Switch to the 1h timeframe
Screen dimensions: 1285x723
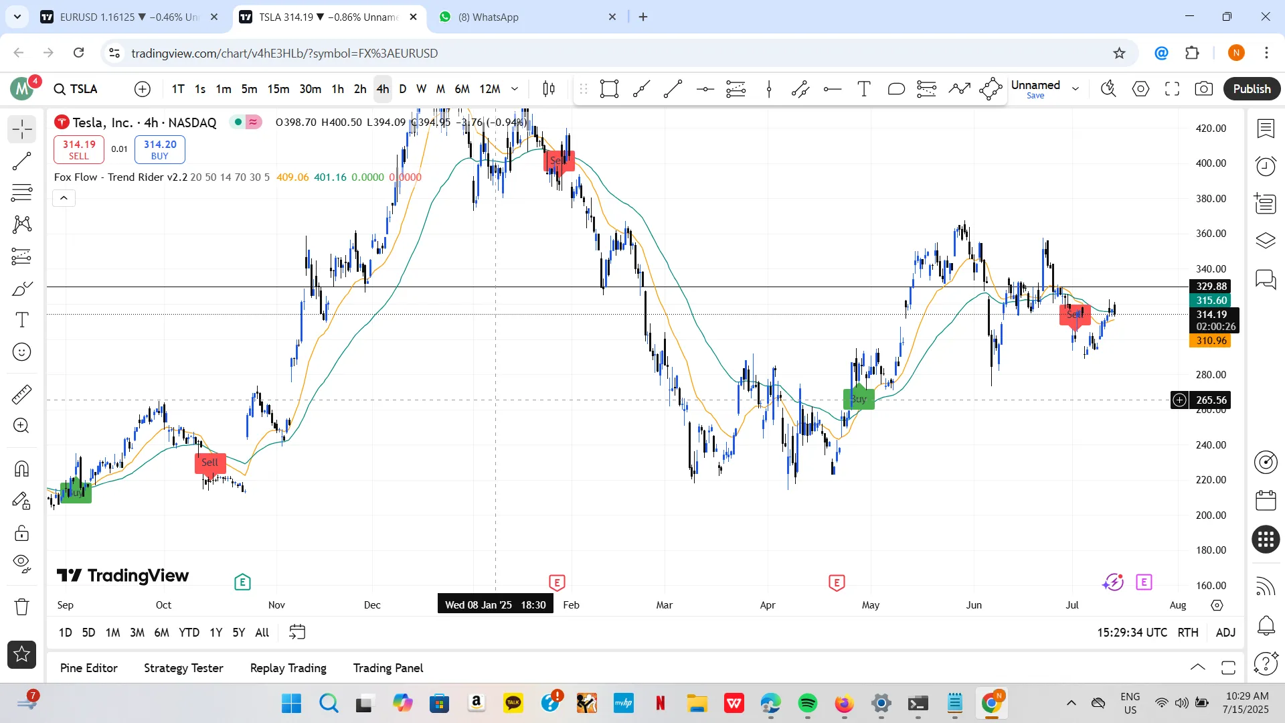[338, 89]
